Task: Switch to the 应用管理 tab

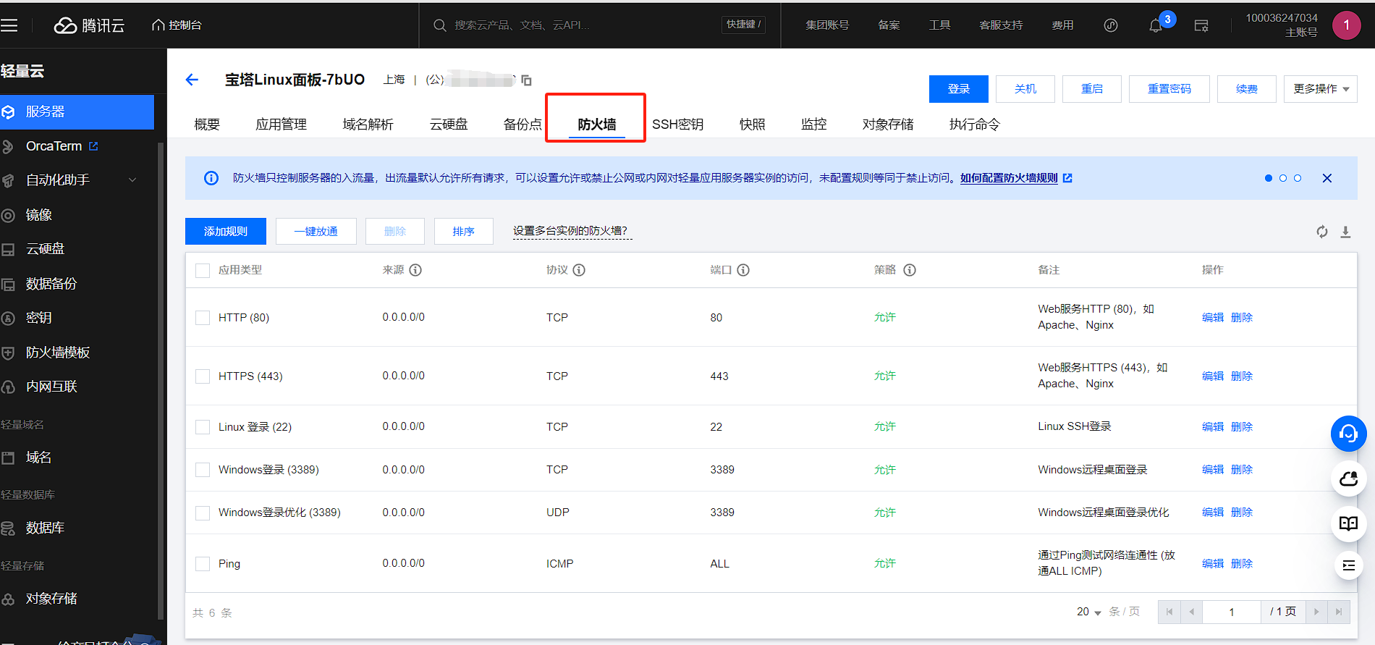Action: pos(282,125)
